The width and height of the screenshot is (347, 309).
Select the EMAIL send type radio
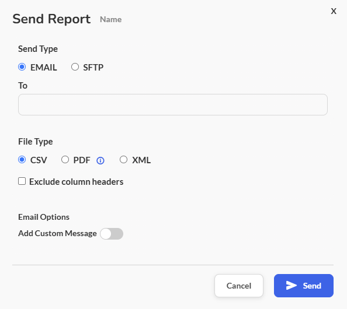22,66
